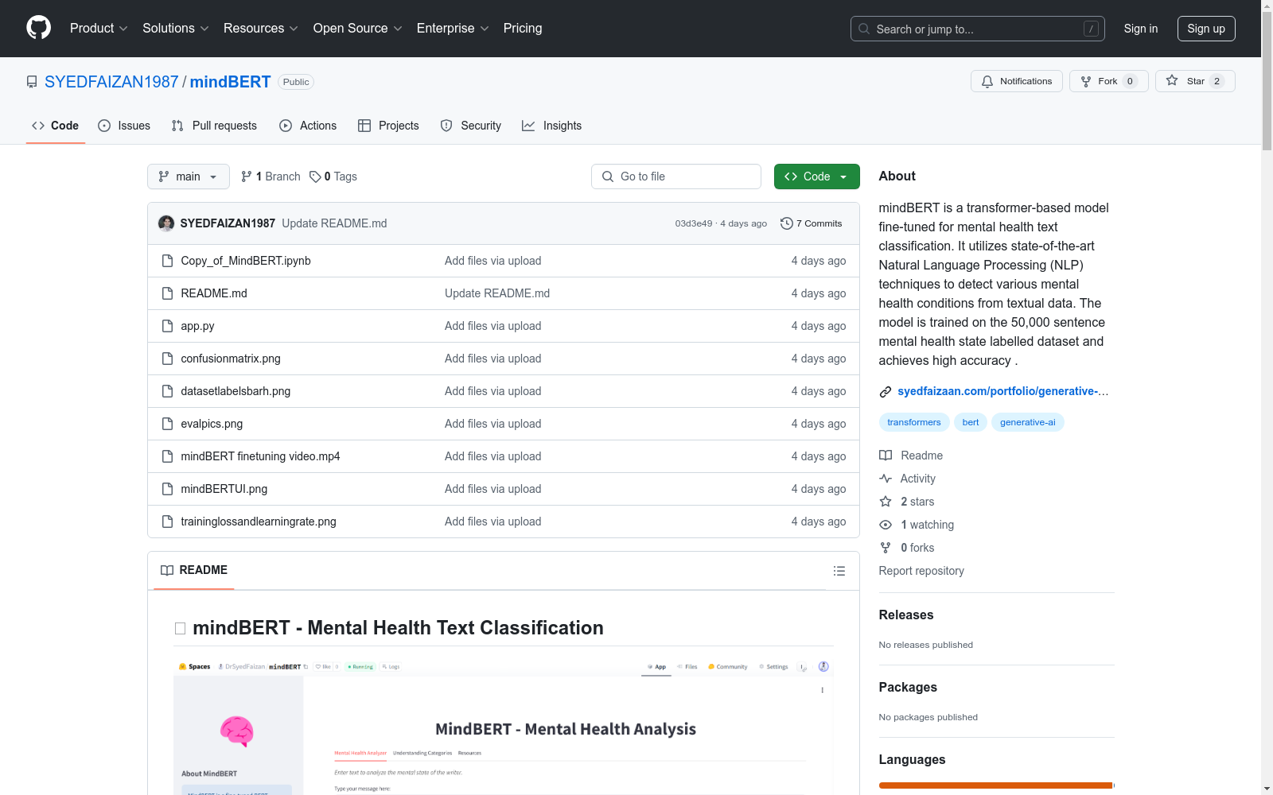The width and height of the screenshot is (1273, 795).
Task: Fork the mindBERT repository
Action: point(1108,81)
